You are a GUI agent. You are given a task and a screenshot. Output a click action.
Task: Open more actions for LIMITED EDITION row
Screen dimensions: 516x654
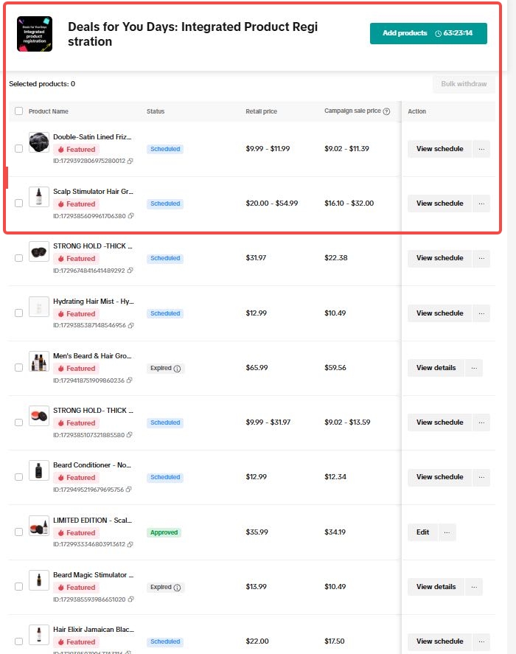tap(447, 532)
